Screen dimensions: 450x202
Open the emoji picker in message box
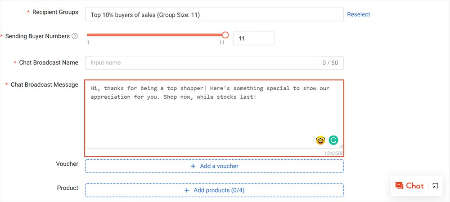pos(320,141)
